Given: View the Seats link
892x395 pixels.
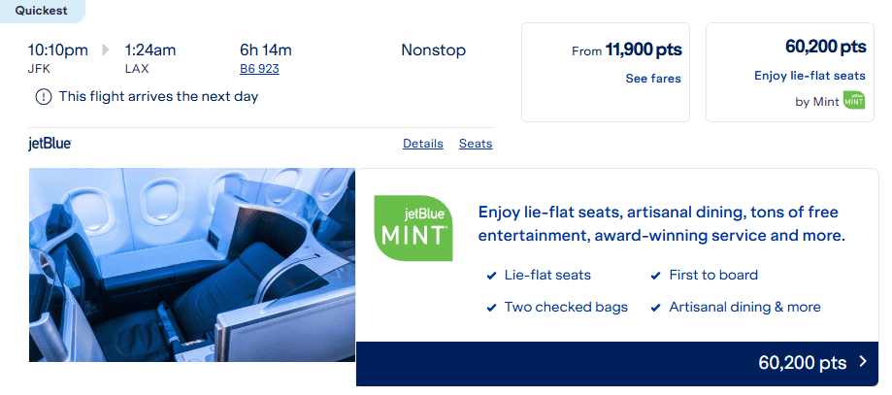Looking at the screenshot, I should pyautogui.click(x=476, y=144).
